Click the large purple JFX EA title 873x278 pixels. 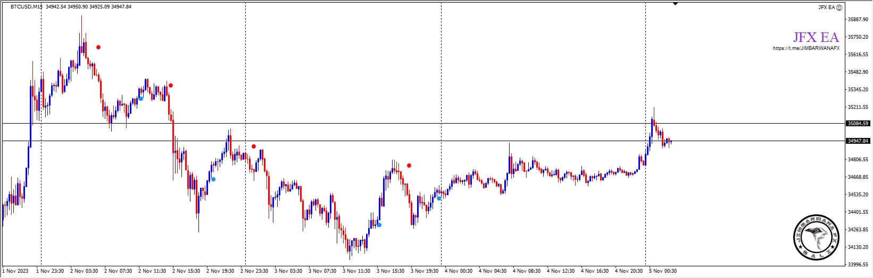816,37
